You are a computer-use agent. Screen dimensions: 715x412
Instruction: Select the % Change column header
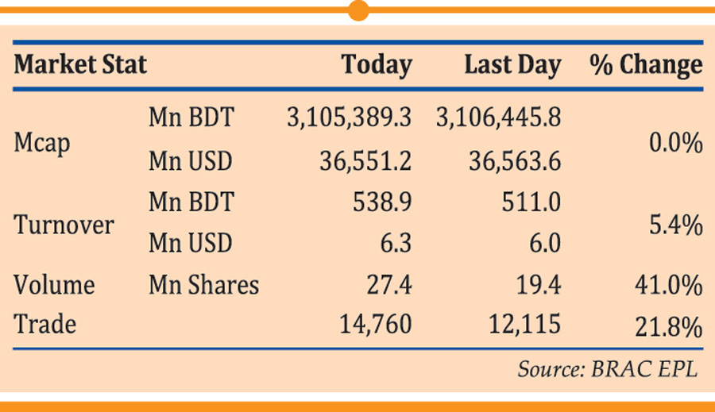[646, 65]
